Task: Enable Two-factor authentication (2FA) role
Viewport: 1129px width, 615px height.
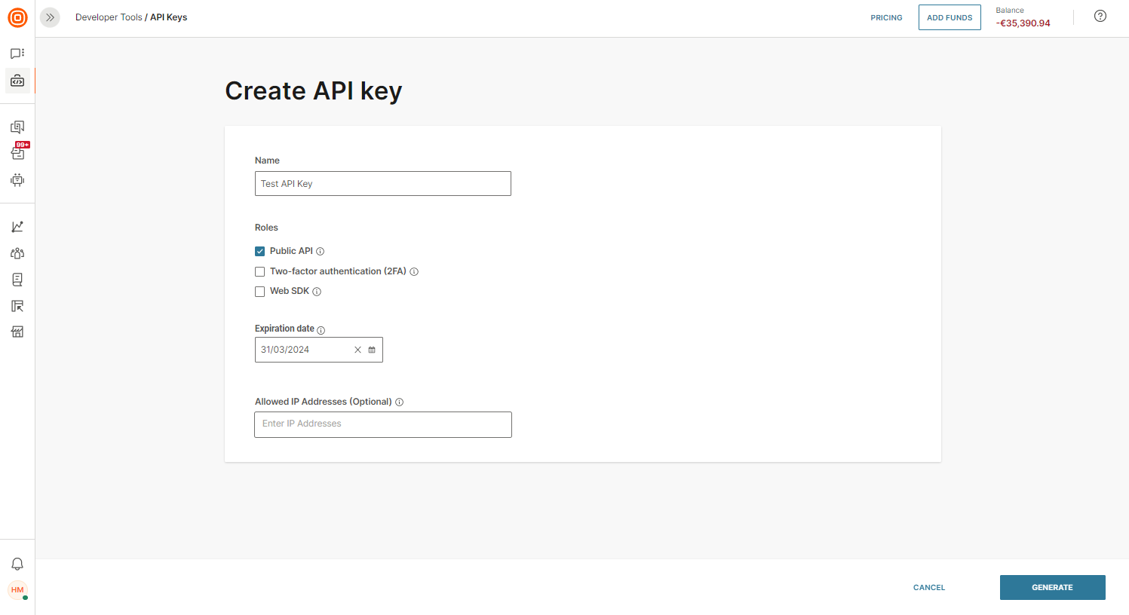Action: [x=260, y=272]
